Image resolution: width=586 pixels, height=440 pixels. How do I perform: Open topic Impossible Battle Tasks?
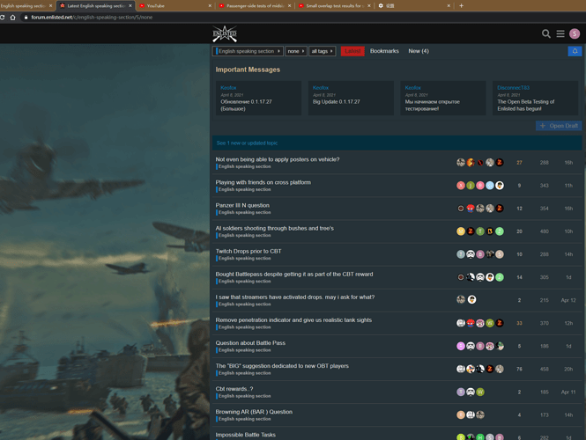pos(245,435)
